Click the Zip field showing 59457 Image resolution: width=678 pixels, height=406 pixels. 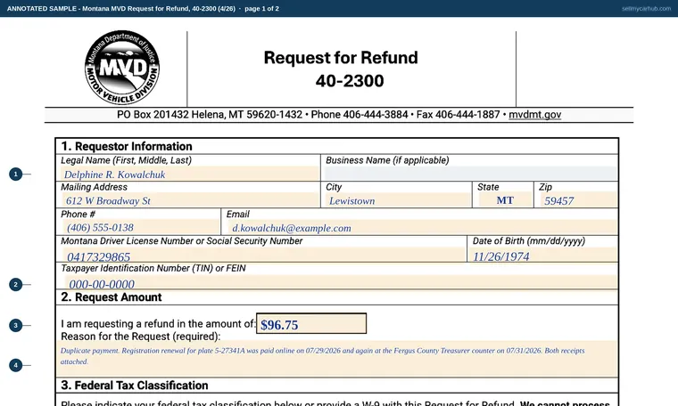pos(578,200)
